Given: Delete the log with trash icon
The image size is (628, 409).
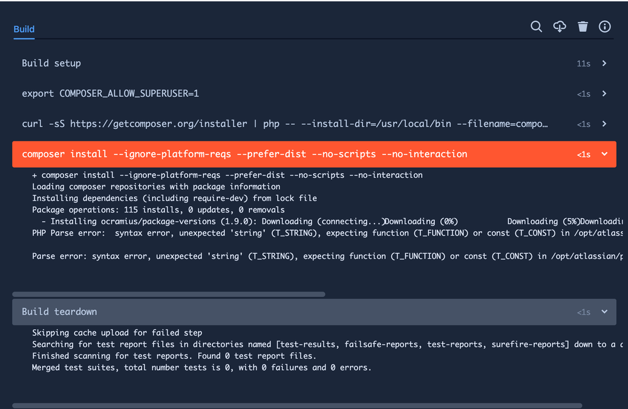Looking at the screenshot, I should pyautogui.click(x=583, y=27).
